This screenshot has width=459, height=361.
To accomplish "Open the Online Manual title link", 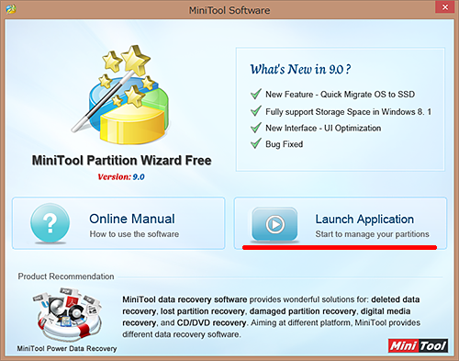I will (132, 219).
